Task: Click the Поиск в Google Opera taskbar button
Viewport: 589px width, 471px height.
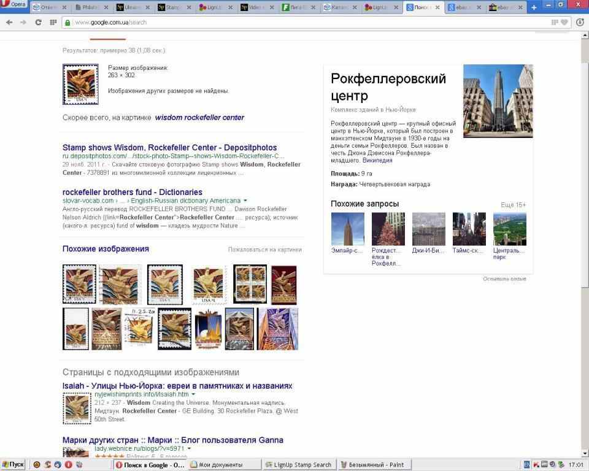Action: [150, 465]
